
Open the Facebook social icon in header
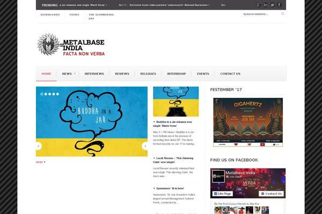(x=279, y=5)
